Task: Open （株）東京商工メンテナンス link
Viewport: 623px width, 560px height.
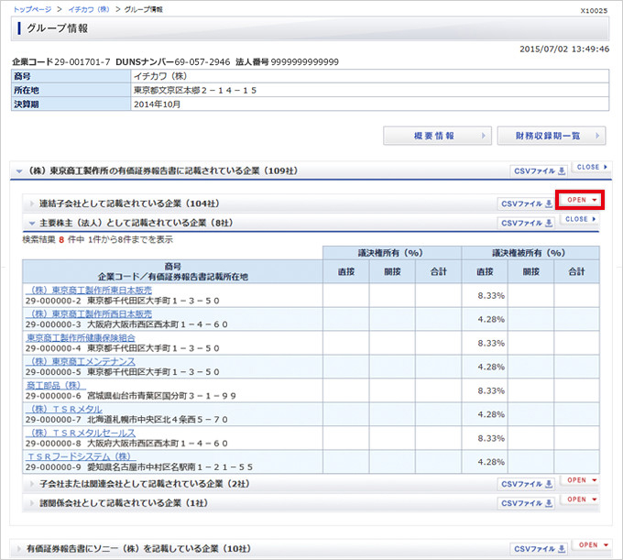Action: point(81,362)
